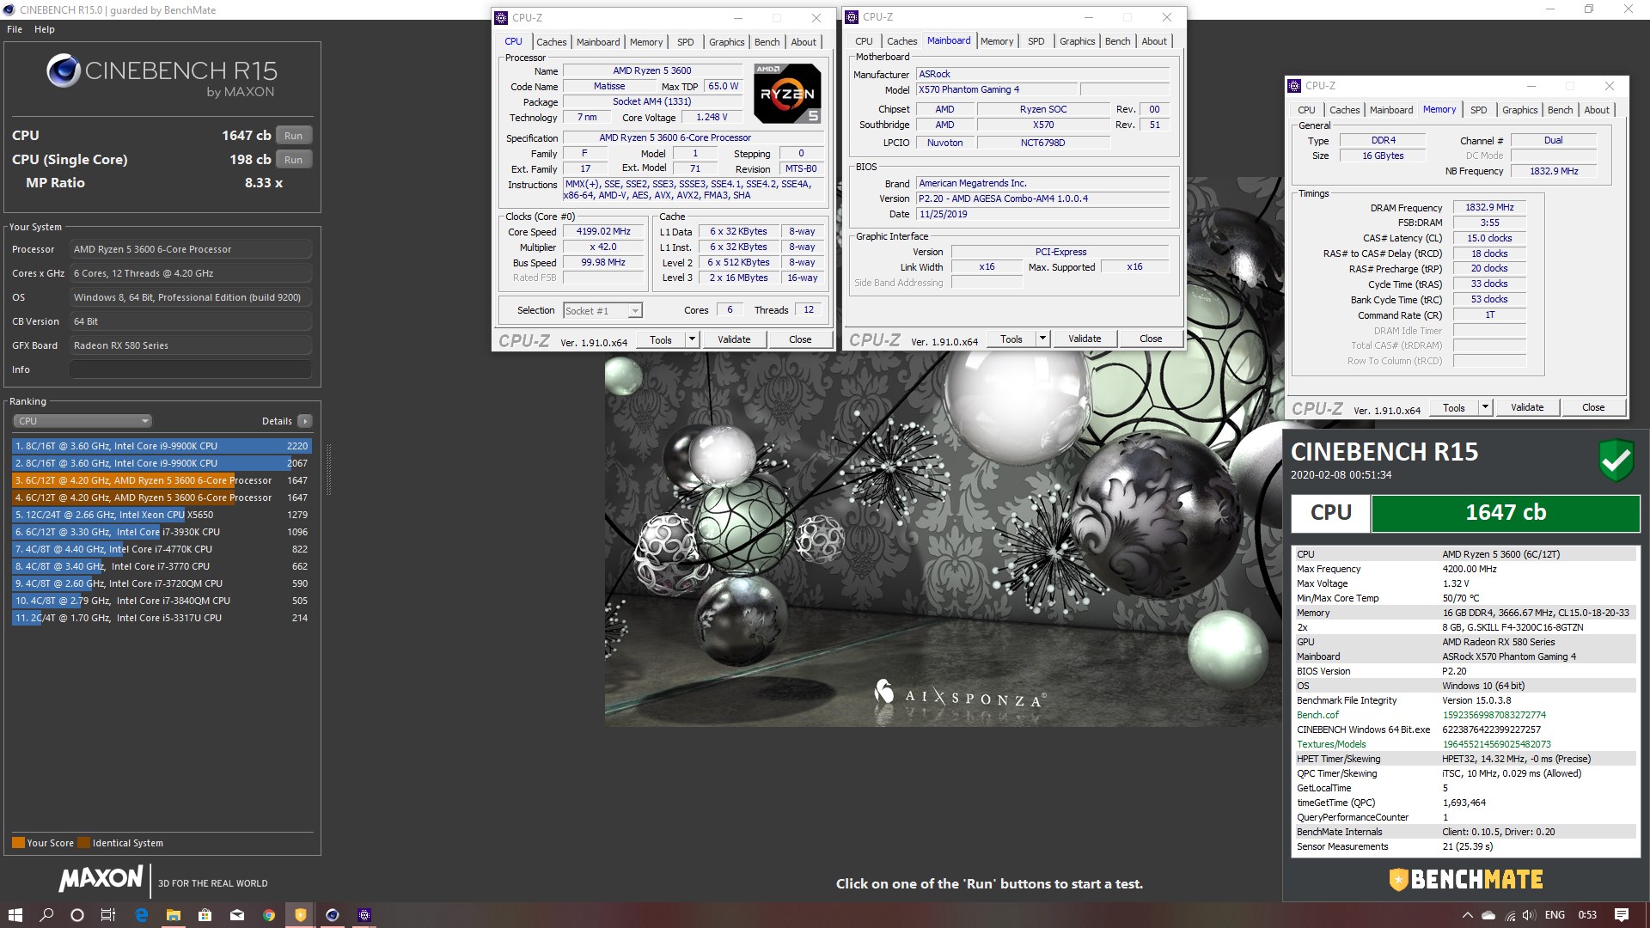1650x928 pixels.
Task: Click Ryzen 5 logo in CPU-Z
Action: tap(788, 94)
